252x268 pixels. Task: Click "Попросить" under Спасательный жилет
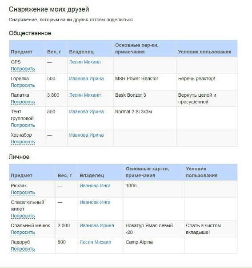click(x=23, y=216)
